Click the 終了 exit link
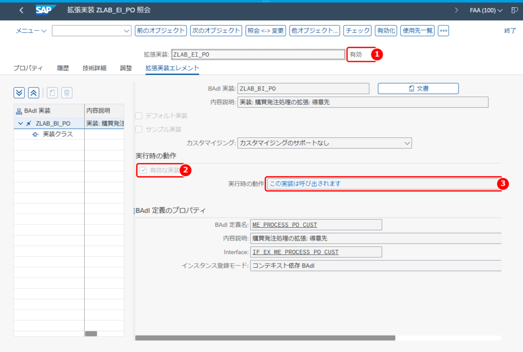 point(510,31)
